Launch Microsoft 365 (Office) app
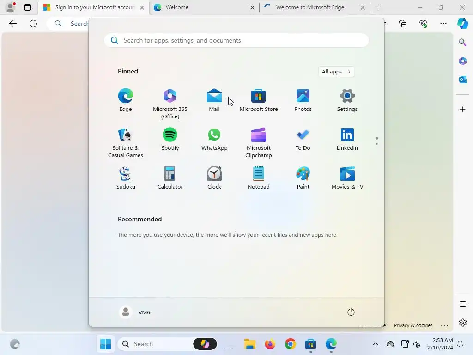 pos(170,104)
